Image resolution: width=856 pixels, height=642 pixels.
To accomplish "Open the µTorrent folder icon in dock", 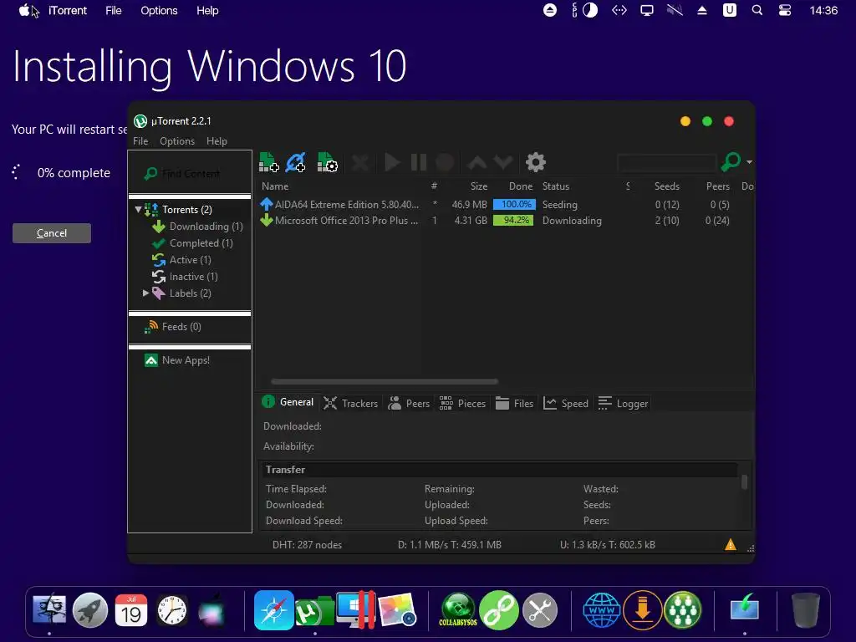I will click(x=314, y=611).
